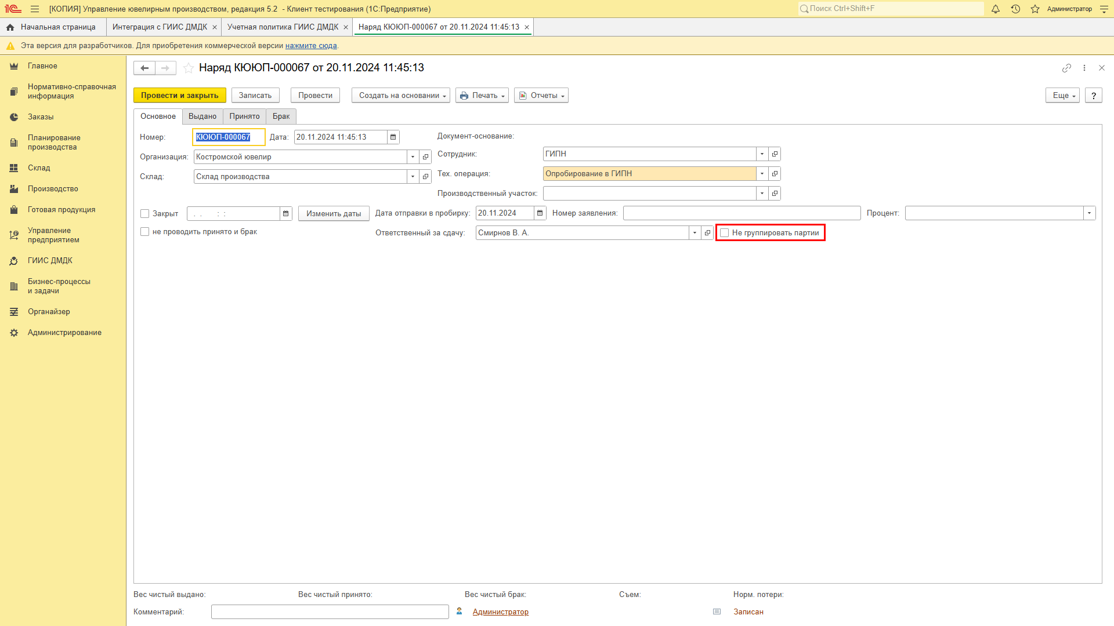Toggle the Закрыт checkbox

pos(145,214)
